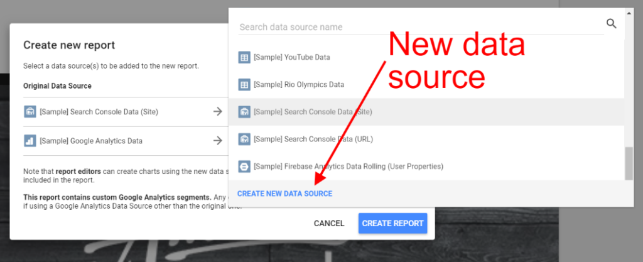Click the Firebase Analytics Data icon
Screen dimensions: 643x262
coord(244,167)
